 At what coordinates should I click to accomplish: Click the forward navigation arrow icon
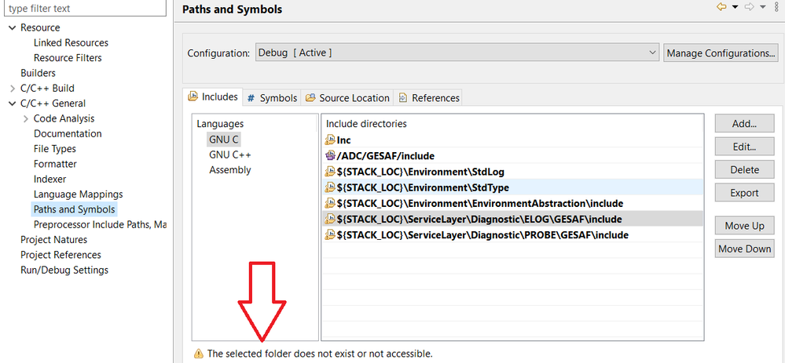(x=749, y=7)
